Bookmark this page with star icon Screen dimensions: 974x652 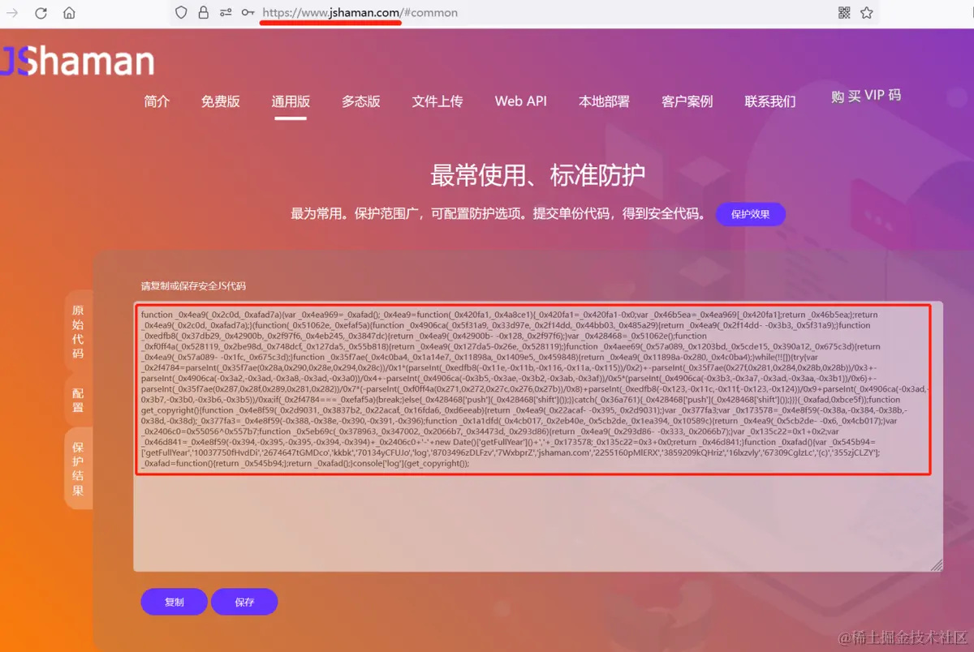click(867, 13)
